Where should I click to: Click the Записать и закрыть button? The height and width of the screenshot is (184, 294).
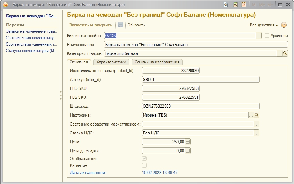point(90,25)
